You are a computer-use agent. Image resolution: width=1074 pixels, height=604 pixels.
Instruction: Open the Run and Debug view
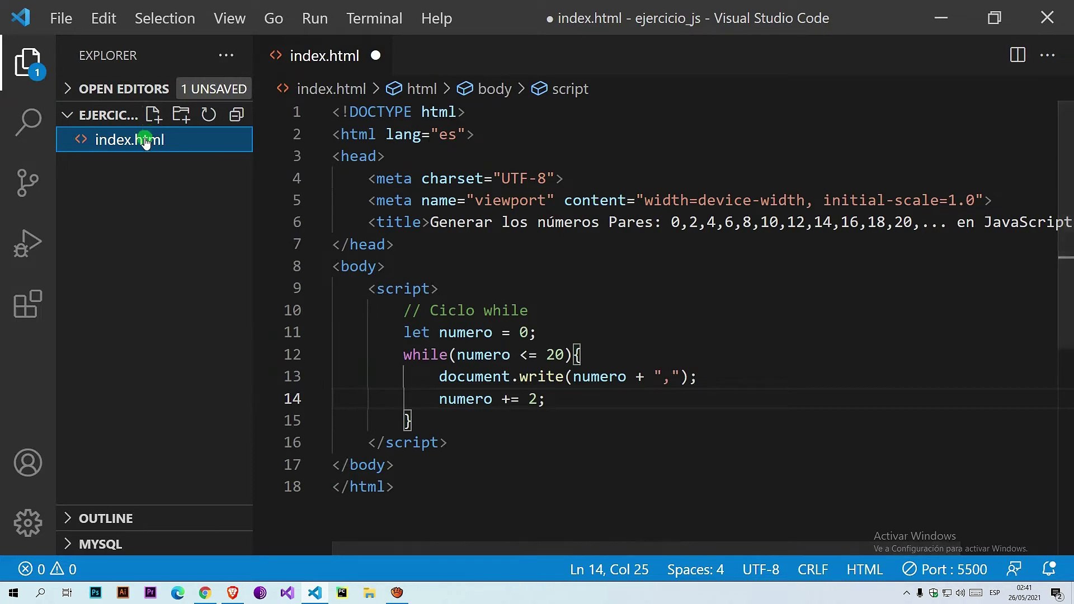(x=27, y=244)
